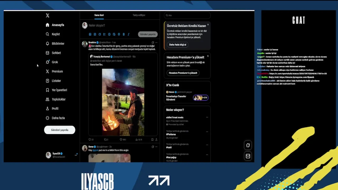Image resolution: width=338 pixels, height=190 pixels.
Task: Open the donate.bynogame.com link in chat
Action: tap(297, 77)
